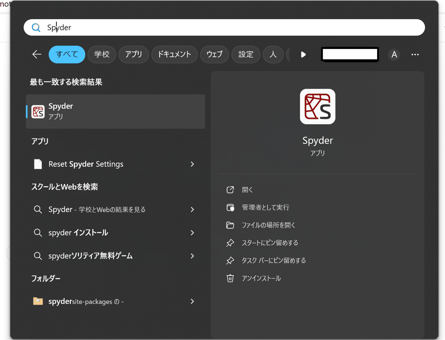445x340 pixels.
Task: Click search icon beside Spyder web results
Action: 38,209
